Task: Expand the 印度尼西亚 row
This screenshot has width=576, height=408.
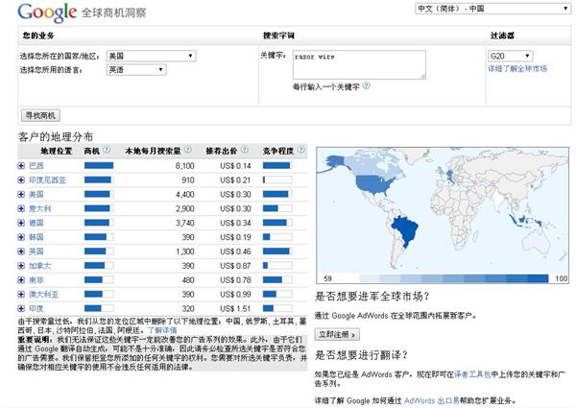Action: pos(21,180)
